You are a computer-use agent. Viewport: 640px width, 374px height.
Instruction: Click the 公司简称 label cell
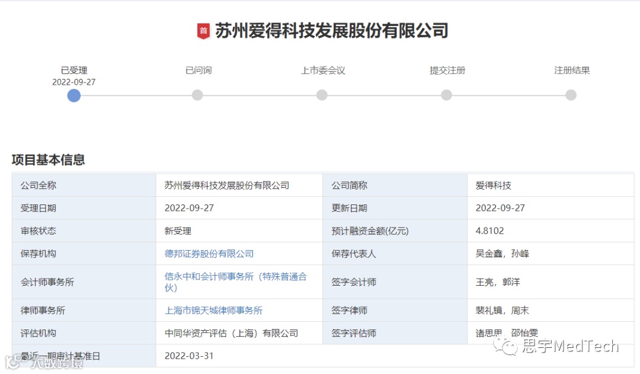[x=395, y=186]
